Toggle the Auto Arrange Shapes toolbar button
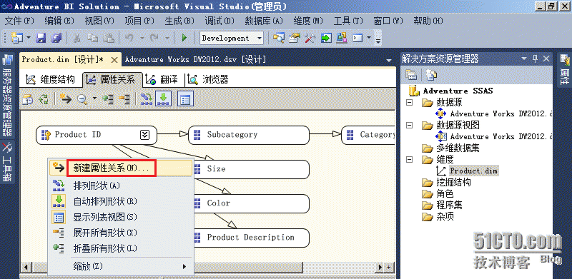 [164, 98]
